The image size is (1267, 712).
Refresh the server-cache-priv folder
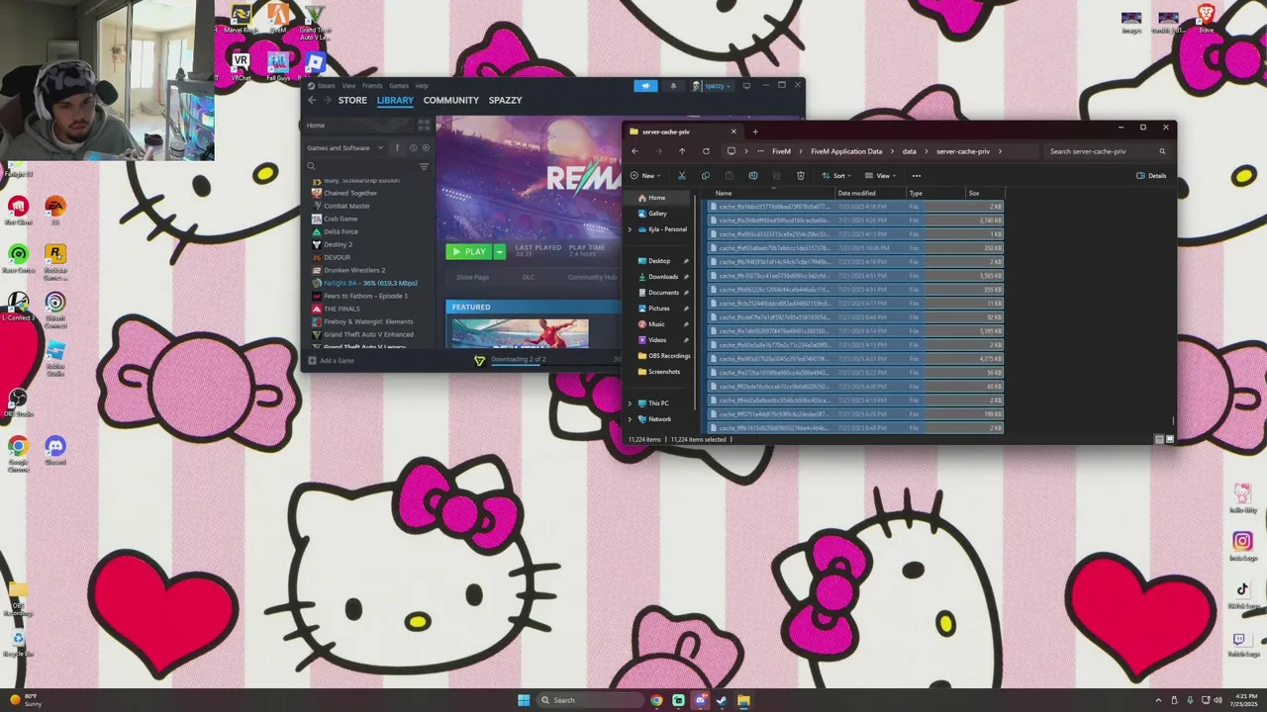point(706,151)
